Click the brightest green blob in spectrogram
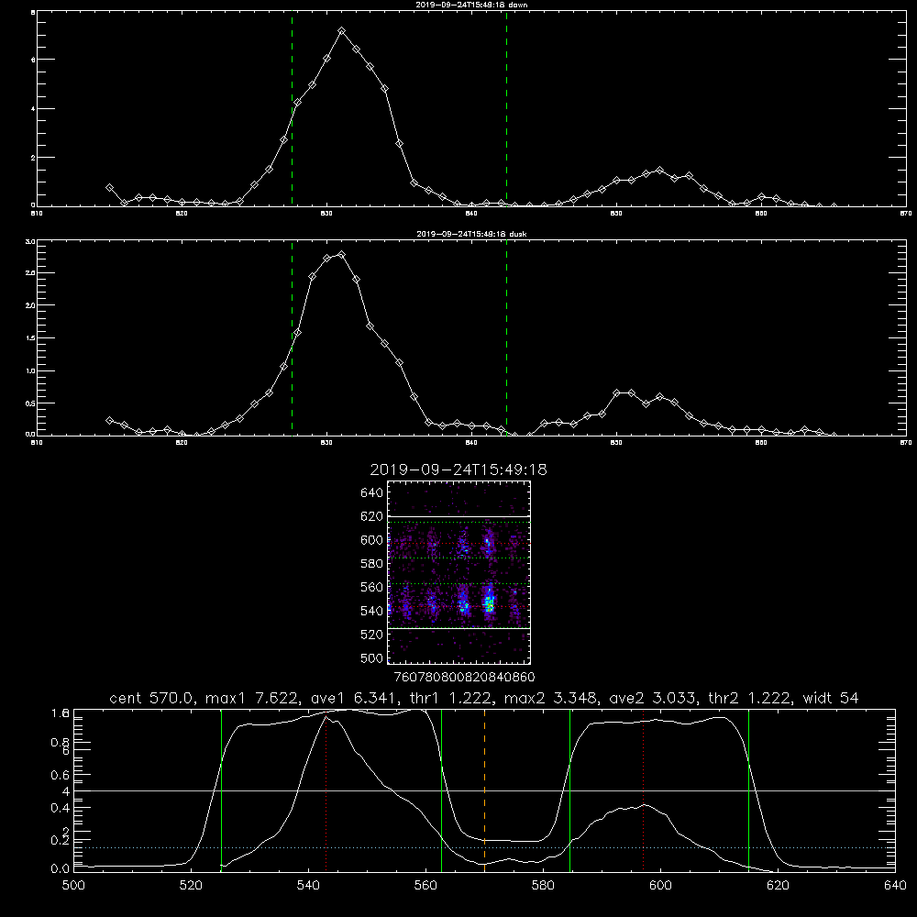The width and height of the screenshot is (917, 917). (489, 602)
